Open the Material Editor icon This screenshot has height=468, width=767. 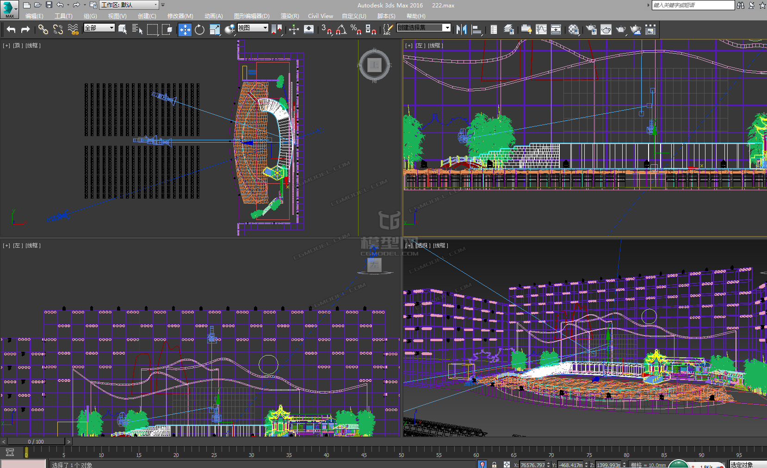coord(574,30)
